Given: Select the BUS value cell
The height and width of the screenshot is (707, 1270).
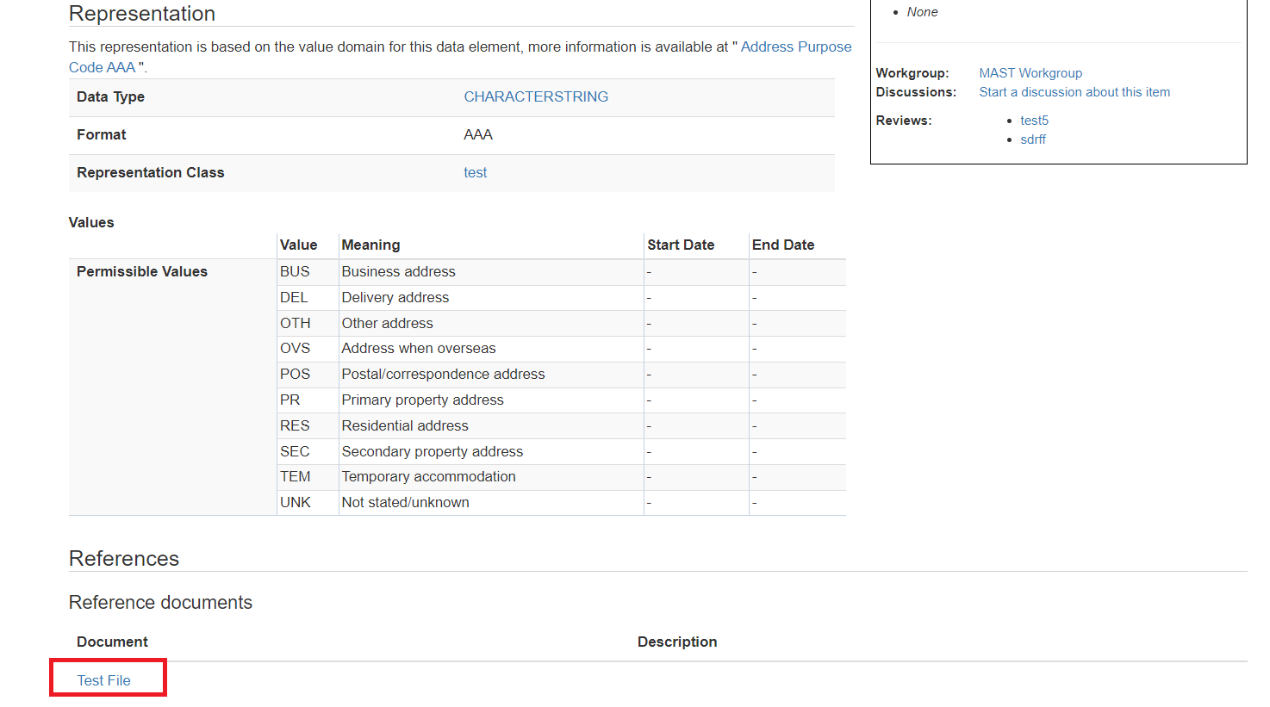Looking at the screenshot, I should click(x=294, y=272).
